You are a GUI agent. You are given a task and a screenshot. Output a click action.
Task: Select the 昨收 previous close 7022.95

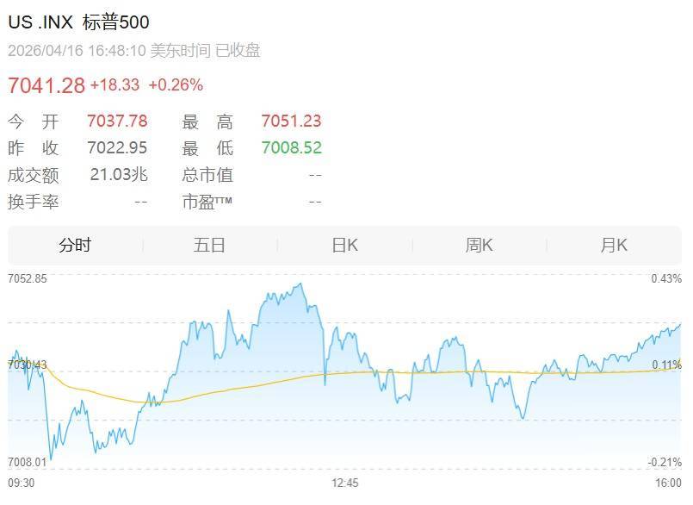[118, 148]
